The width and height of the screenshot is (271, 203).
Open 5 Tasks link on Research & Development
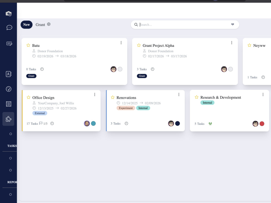click(199, 124)
